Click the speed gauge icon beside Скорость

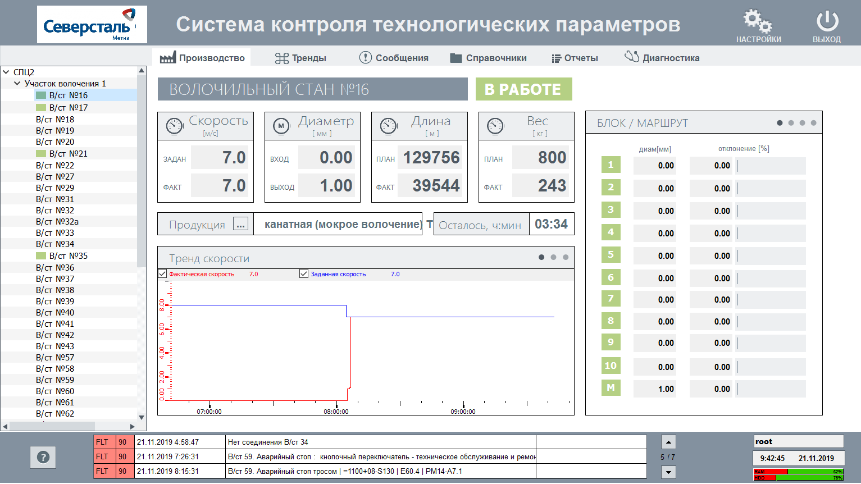coord(175,126)
